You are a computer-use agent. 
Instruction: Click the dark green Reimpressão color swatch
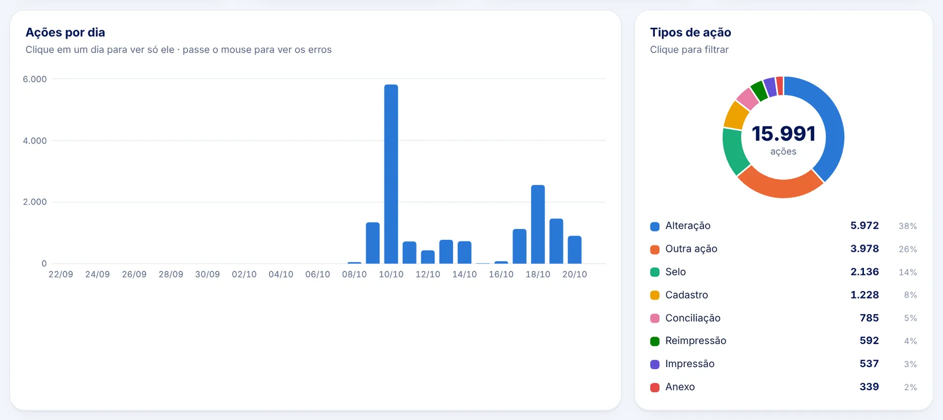pyautogui.click(x=655, y=341)
